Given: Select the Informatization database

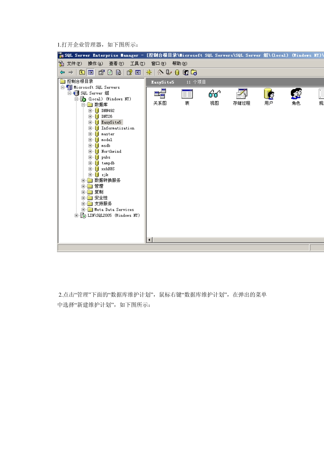Looking at the screenshot, I should coord(118,128).
